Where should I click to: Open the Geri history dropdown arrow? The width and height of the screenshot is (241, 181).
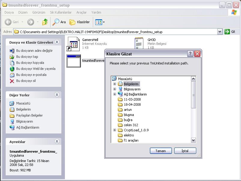[x=22, y=22]
